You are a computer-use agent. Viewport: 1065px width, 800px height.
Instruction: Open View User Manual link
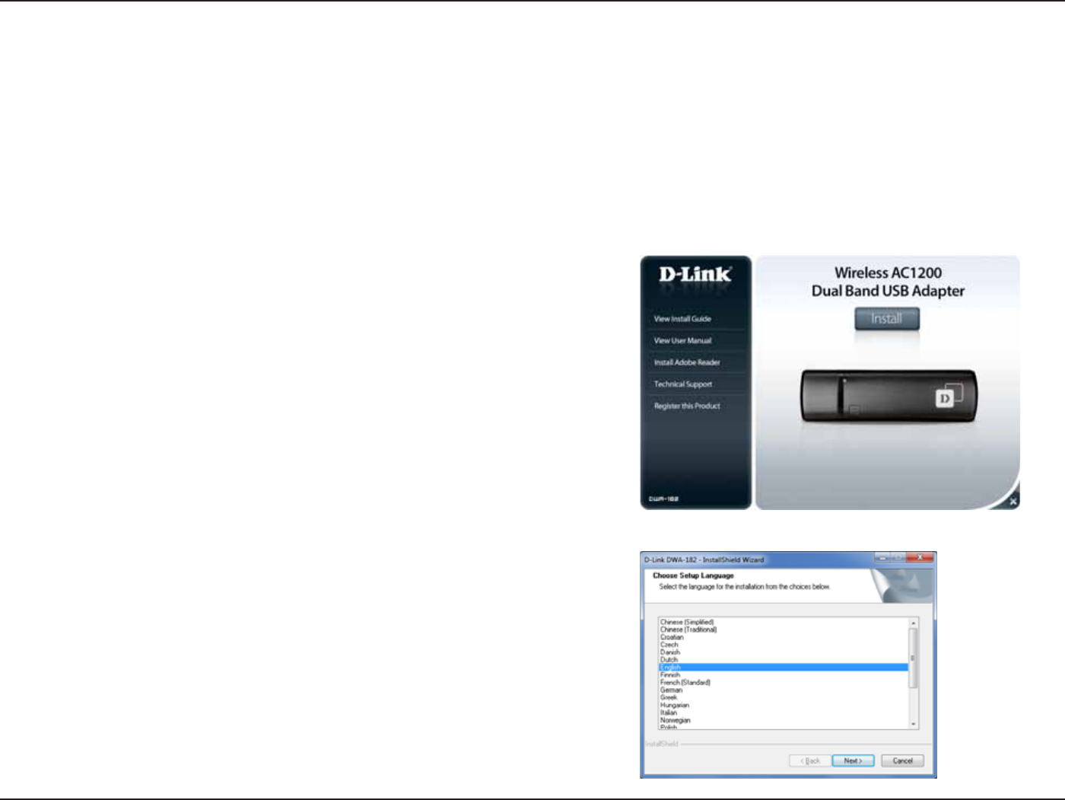pos(682,341)
